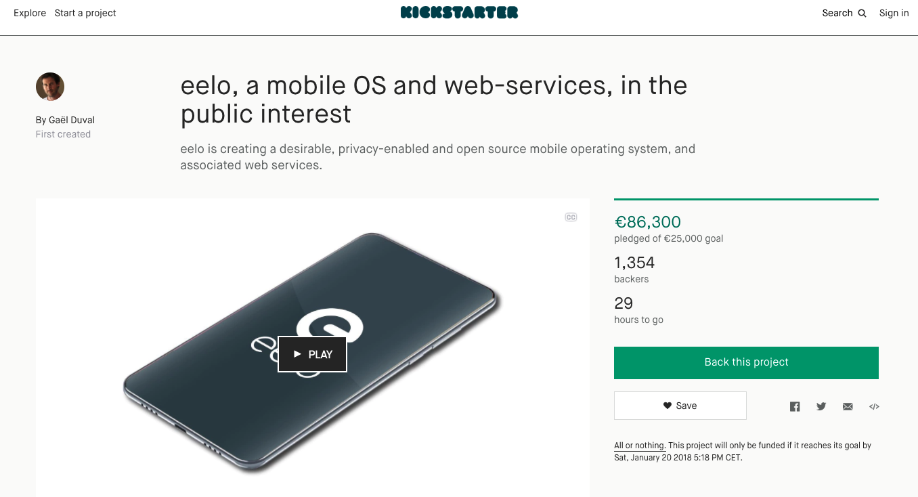This screenshot has height=497, width=918.
Task: Play the eelo project video
Action: (x=312, y=354)
